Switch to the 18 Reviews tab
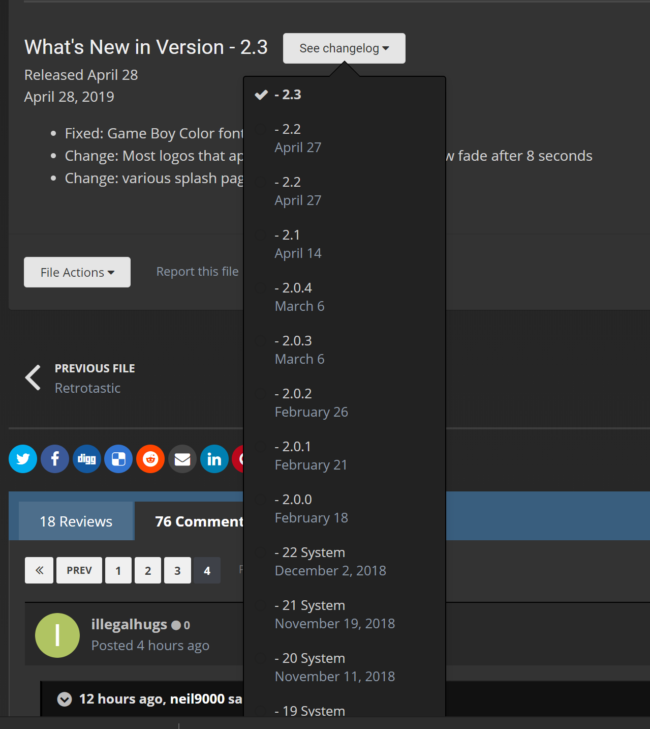The width and height of the screenshot is (650, 729). [76, 521]
